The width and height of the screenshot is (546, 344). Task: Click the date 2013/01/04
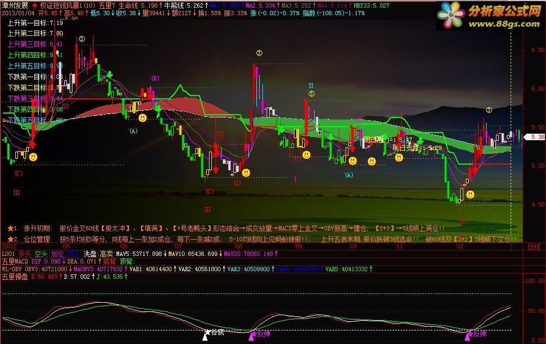[19, 13]
